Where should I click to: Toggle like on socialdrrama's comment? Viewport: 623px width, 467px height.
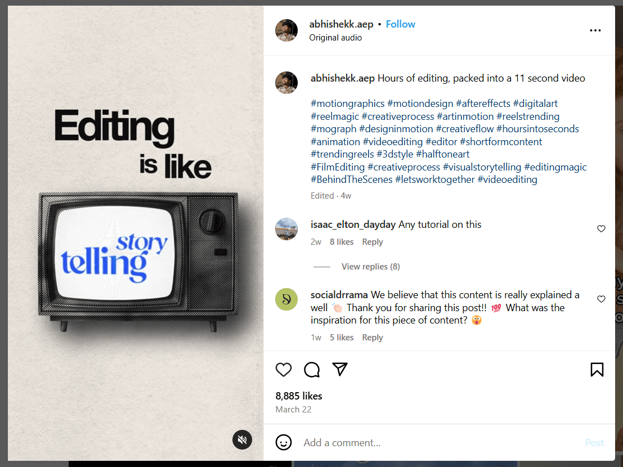click(x=601, y=299)
